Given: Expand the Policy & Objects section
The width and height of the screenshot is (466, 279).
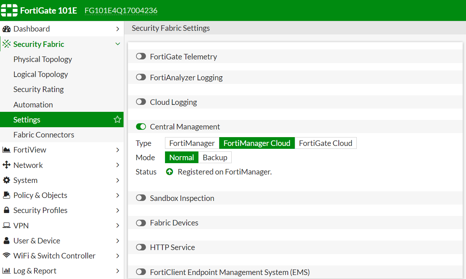Looking at the screenshot, I should [118, 195].
